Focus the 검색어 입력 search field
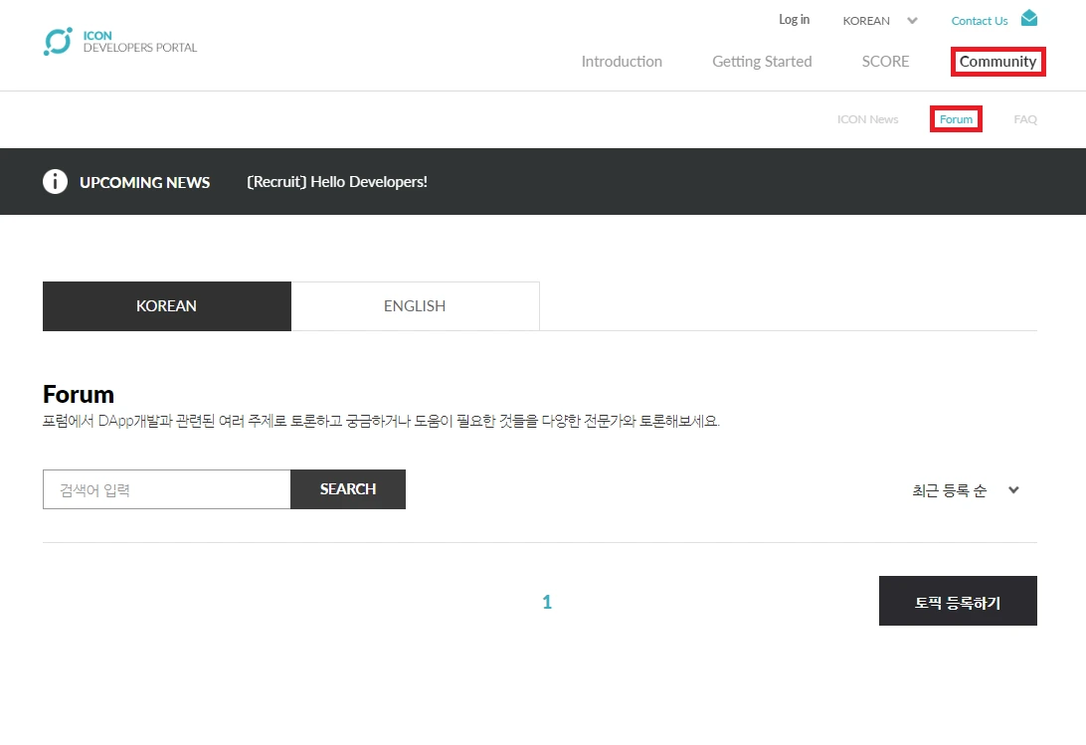1086x745 pixels. [x=167, y=489]
